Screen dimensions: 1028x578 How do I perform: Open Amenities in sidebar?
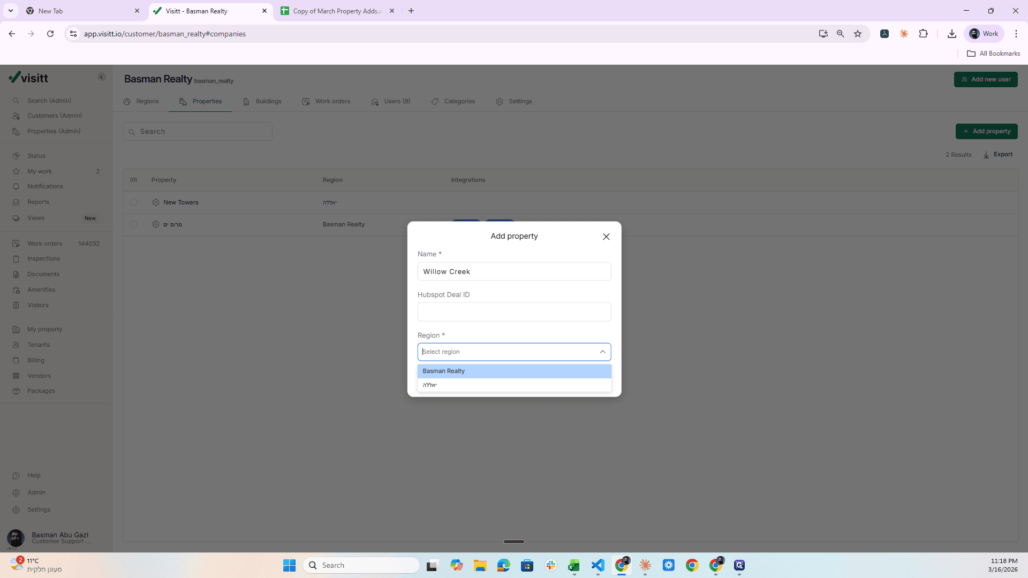(41, 290)
